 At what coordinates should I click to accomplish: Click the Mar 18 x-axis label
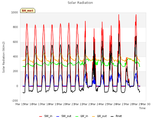tap(45, 104)
